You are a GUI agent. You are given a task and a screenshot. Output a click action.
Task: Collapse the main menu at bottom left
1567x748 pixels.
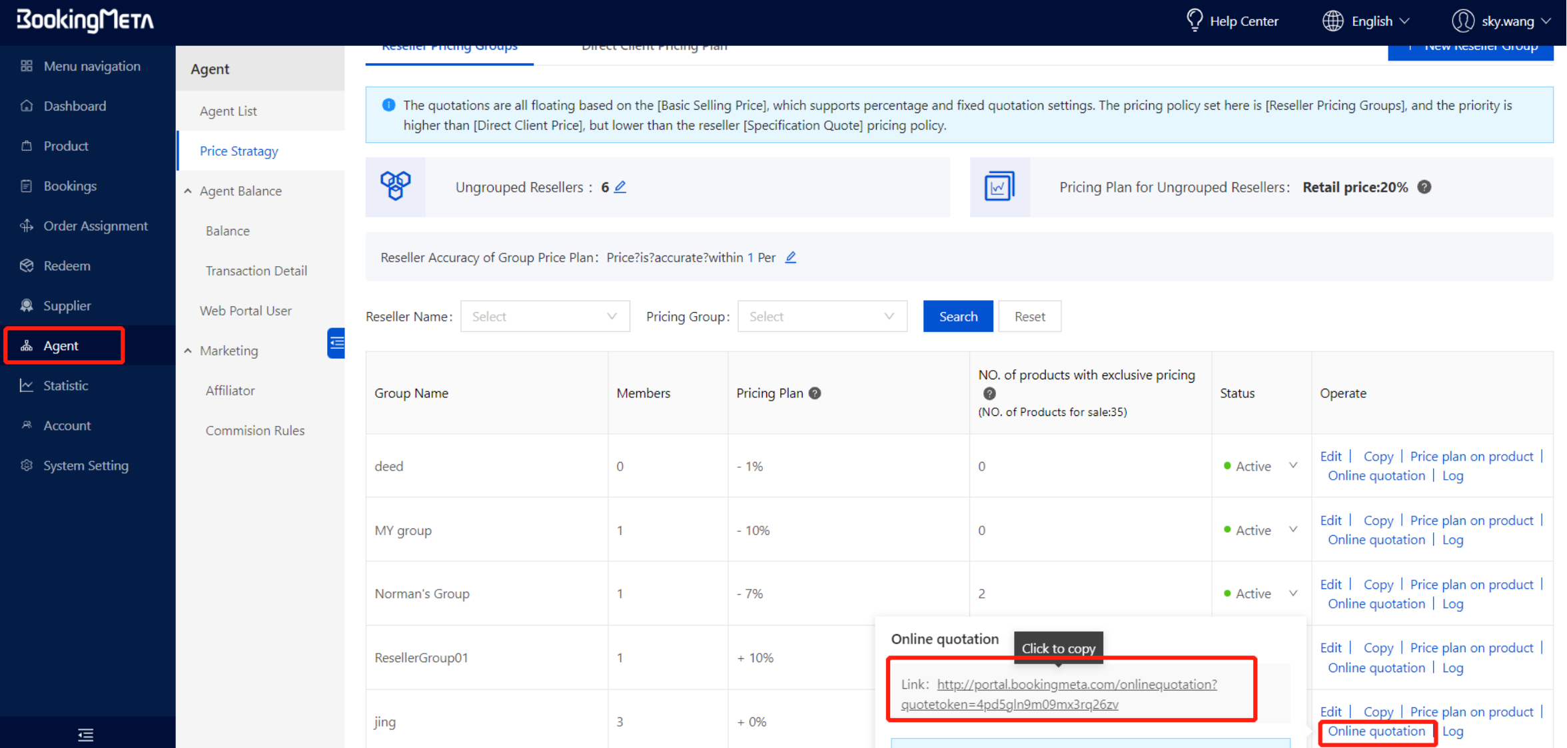pyautogui.click(x=85, y=734)
